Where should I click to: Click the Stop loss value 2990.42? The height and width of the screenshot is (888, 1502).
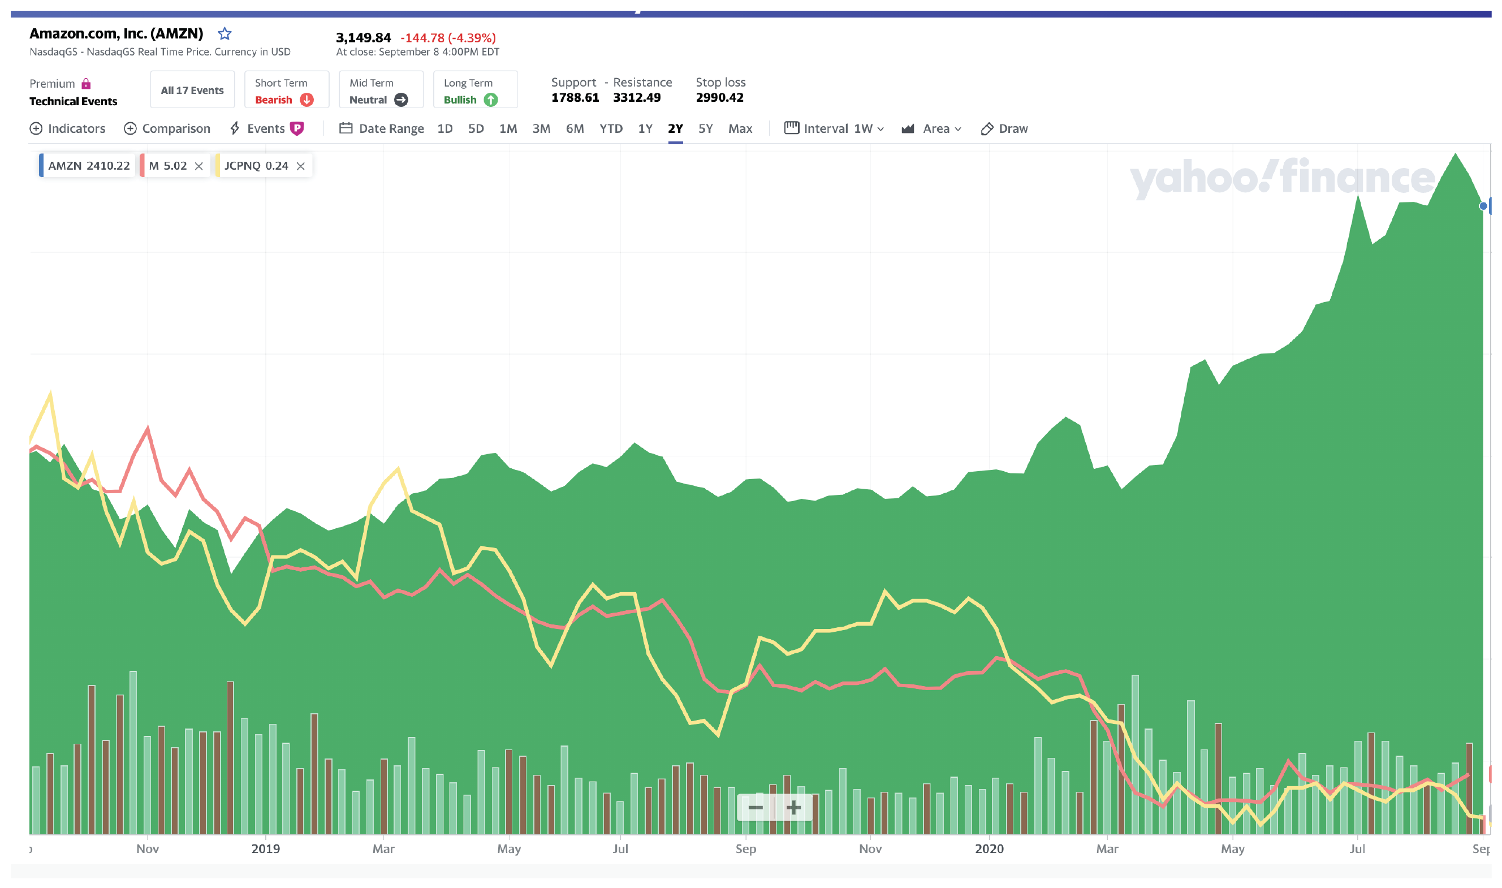pos(719,97)
